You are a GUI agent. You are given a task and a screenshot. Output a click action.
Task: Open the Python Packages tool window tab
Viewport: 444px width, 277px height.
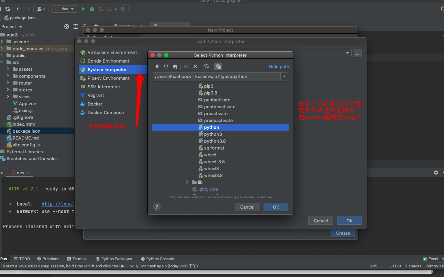pos(114,259)
